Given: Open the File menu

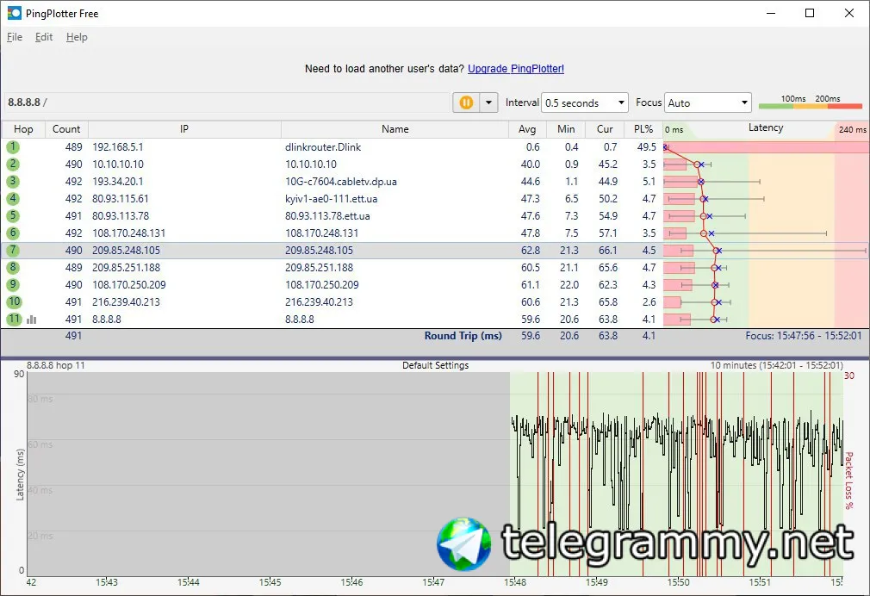Looking at the screenshot, I should tap(15, 37).
